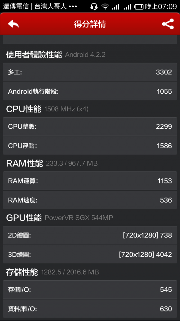Select the 2D繪圖 score row

90,235
